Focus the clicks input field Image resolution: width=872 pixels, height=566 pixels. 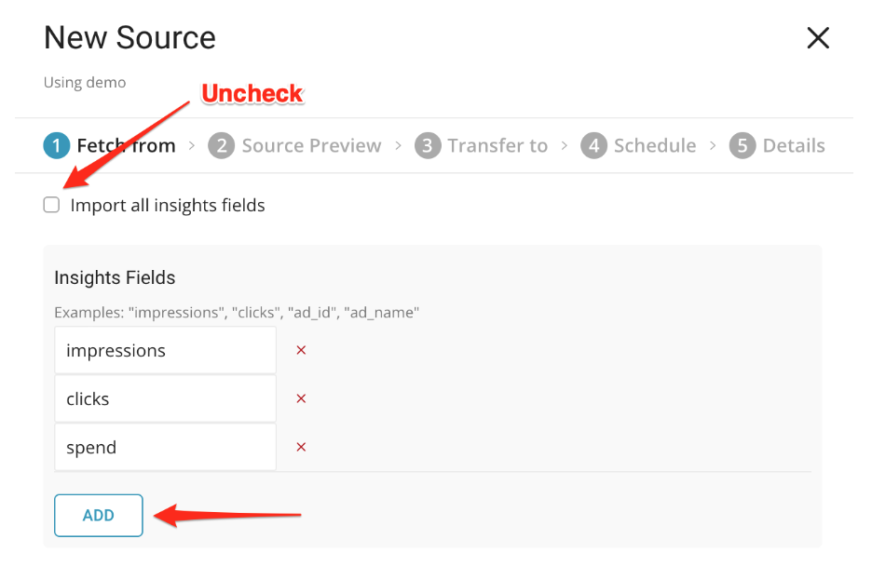pos(165,399)
